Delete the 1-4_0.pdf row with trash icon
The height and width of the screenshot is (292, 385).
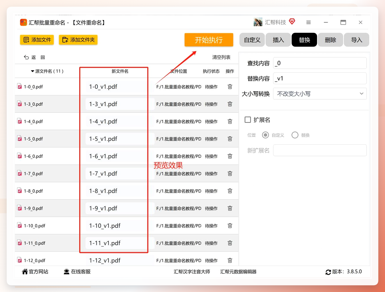click(230, 121)
